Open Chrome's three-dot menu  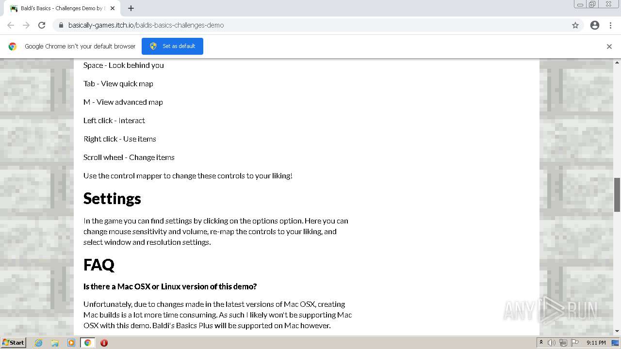[x=610, y=25]
